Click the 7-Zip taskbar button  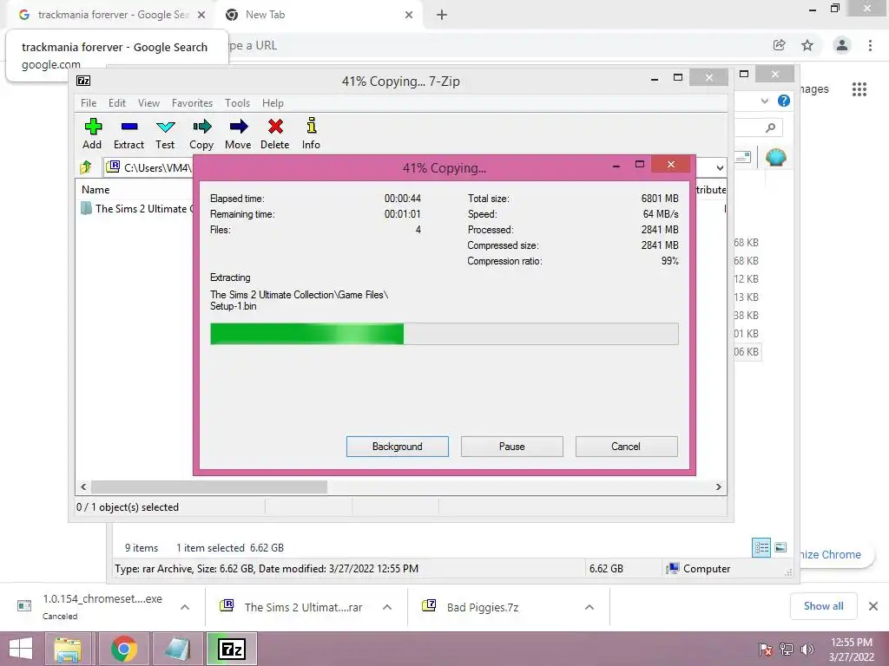click(232, 649)
